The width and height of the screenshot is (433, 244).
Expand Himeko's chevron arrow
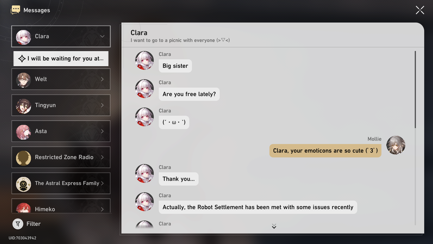[x=102, y=209]
